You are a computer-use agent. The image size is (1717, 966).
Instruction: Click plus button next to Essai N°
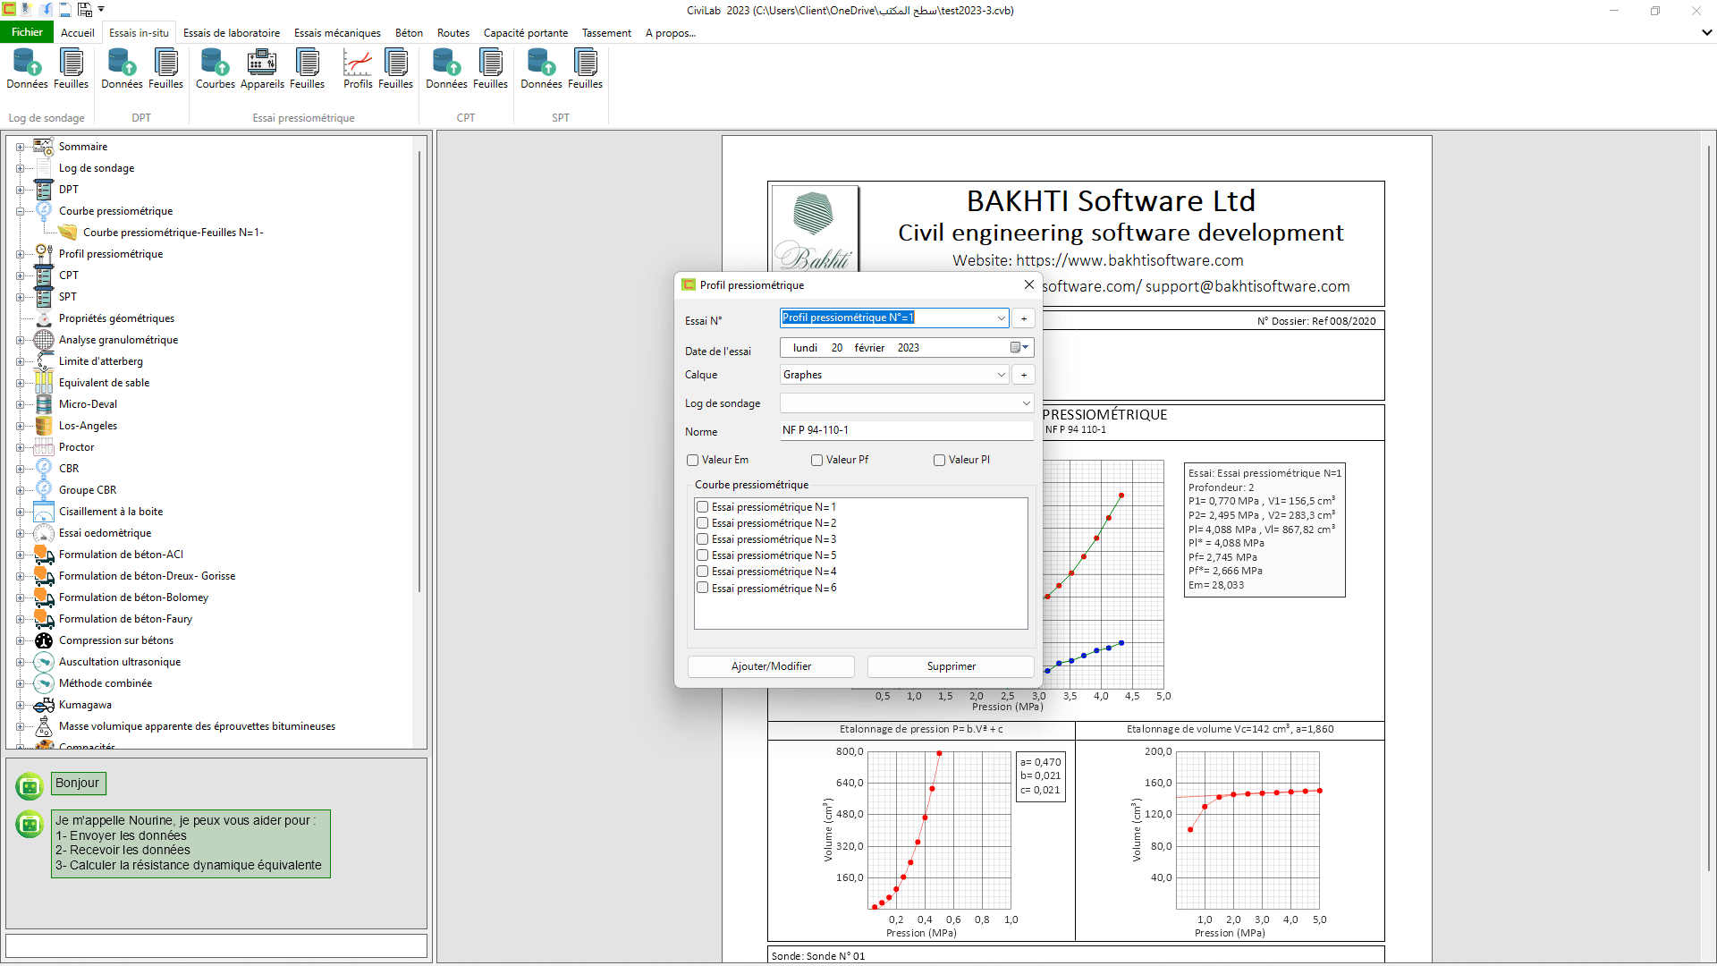coord(1024,318)
